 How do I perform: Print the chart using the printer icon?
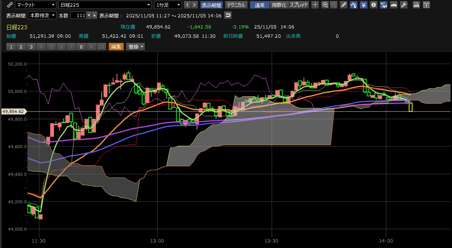(x=417, y=5)
